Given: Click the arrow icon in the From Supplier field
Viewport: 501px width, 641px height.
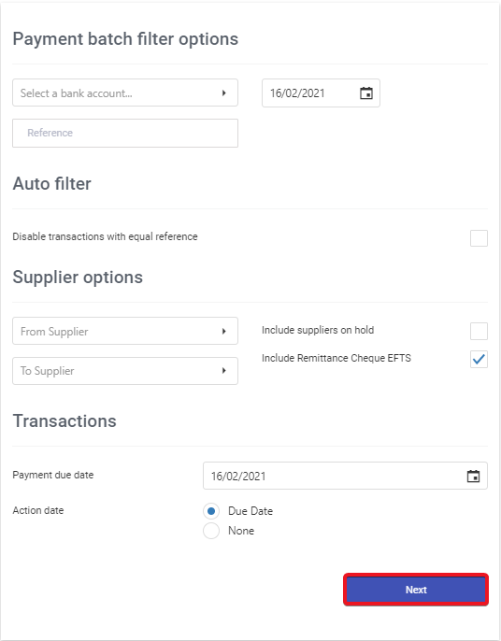Looking at the screenshot, I should tap(223, 331).
